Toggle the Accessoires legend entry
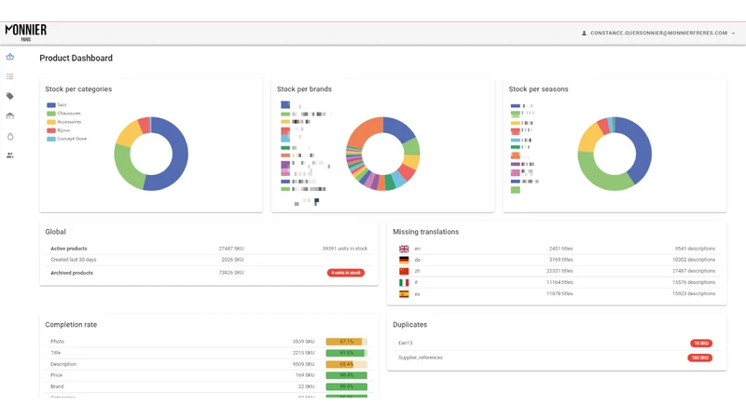The image size is (746, 419). tap(63, 122)
